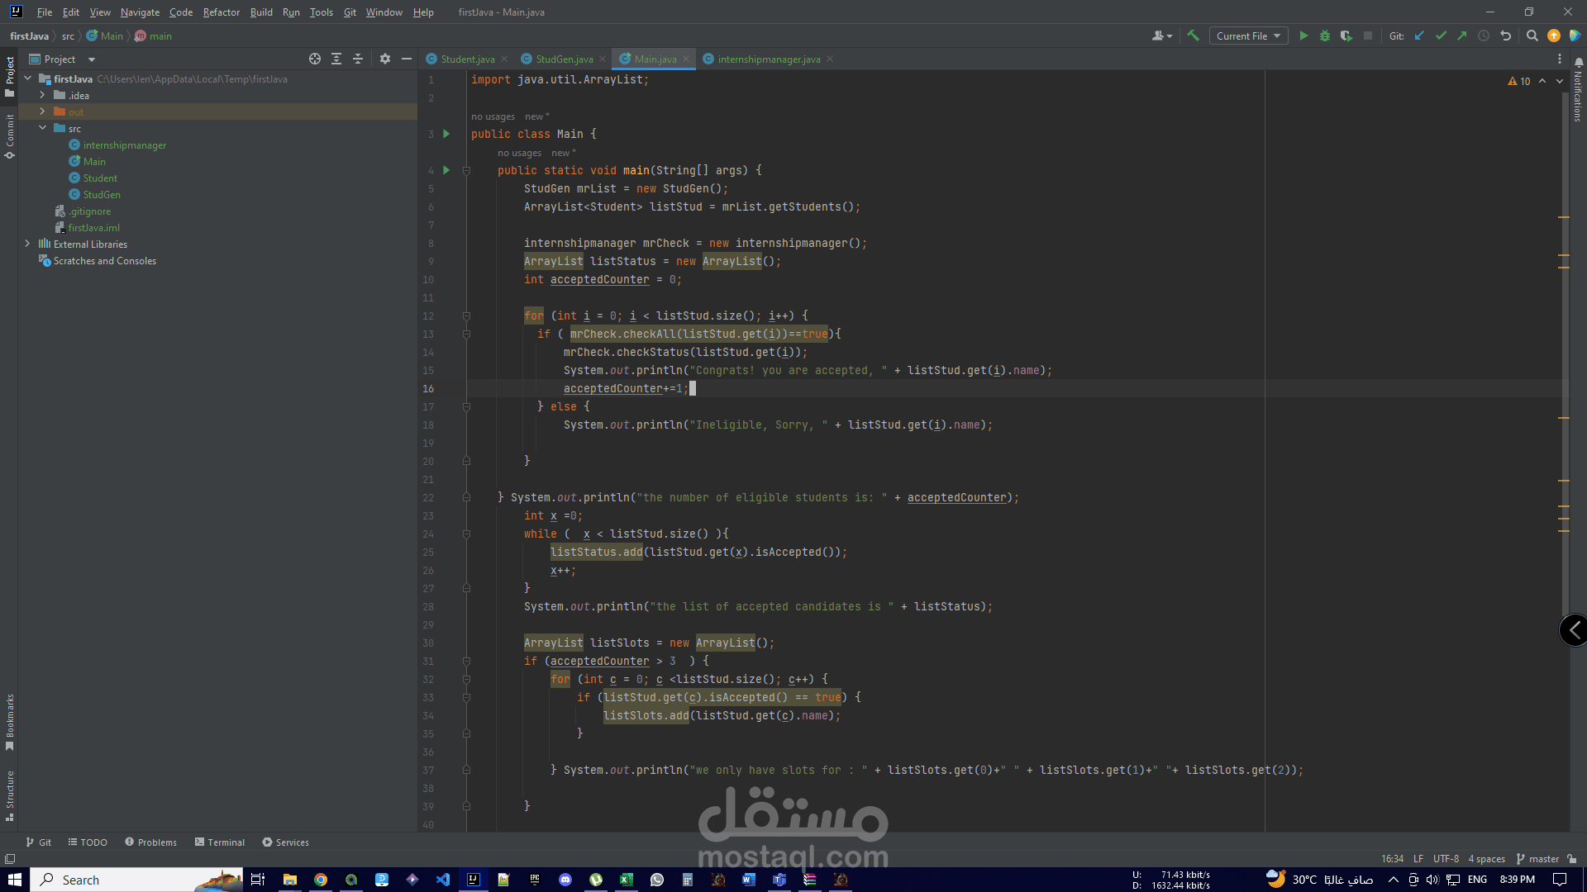Image resolution: width=1587 pixels, height=892 pixels.
Task: Open Search Everywhere magnifier icon
Action: pyautogui.click(x=1532, y=36)
